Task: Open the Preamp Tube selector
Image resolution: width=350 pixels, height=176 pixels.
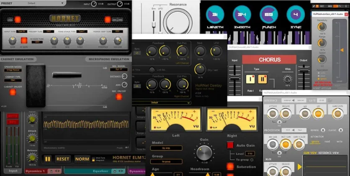Action: (x=49, y=31)
